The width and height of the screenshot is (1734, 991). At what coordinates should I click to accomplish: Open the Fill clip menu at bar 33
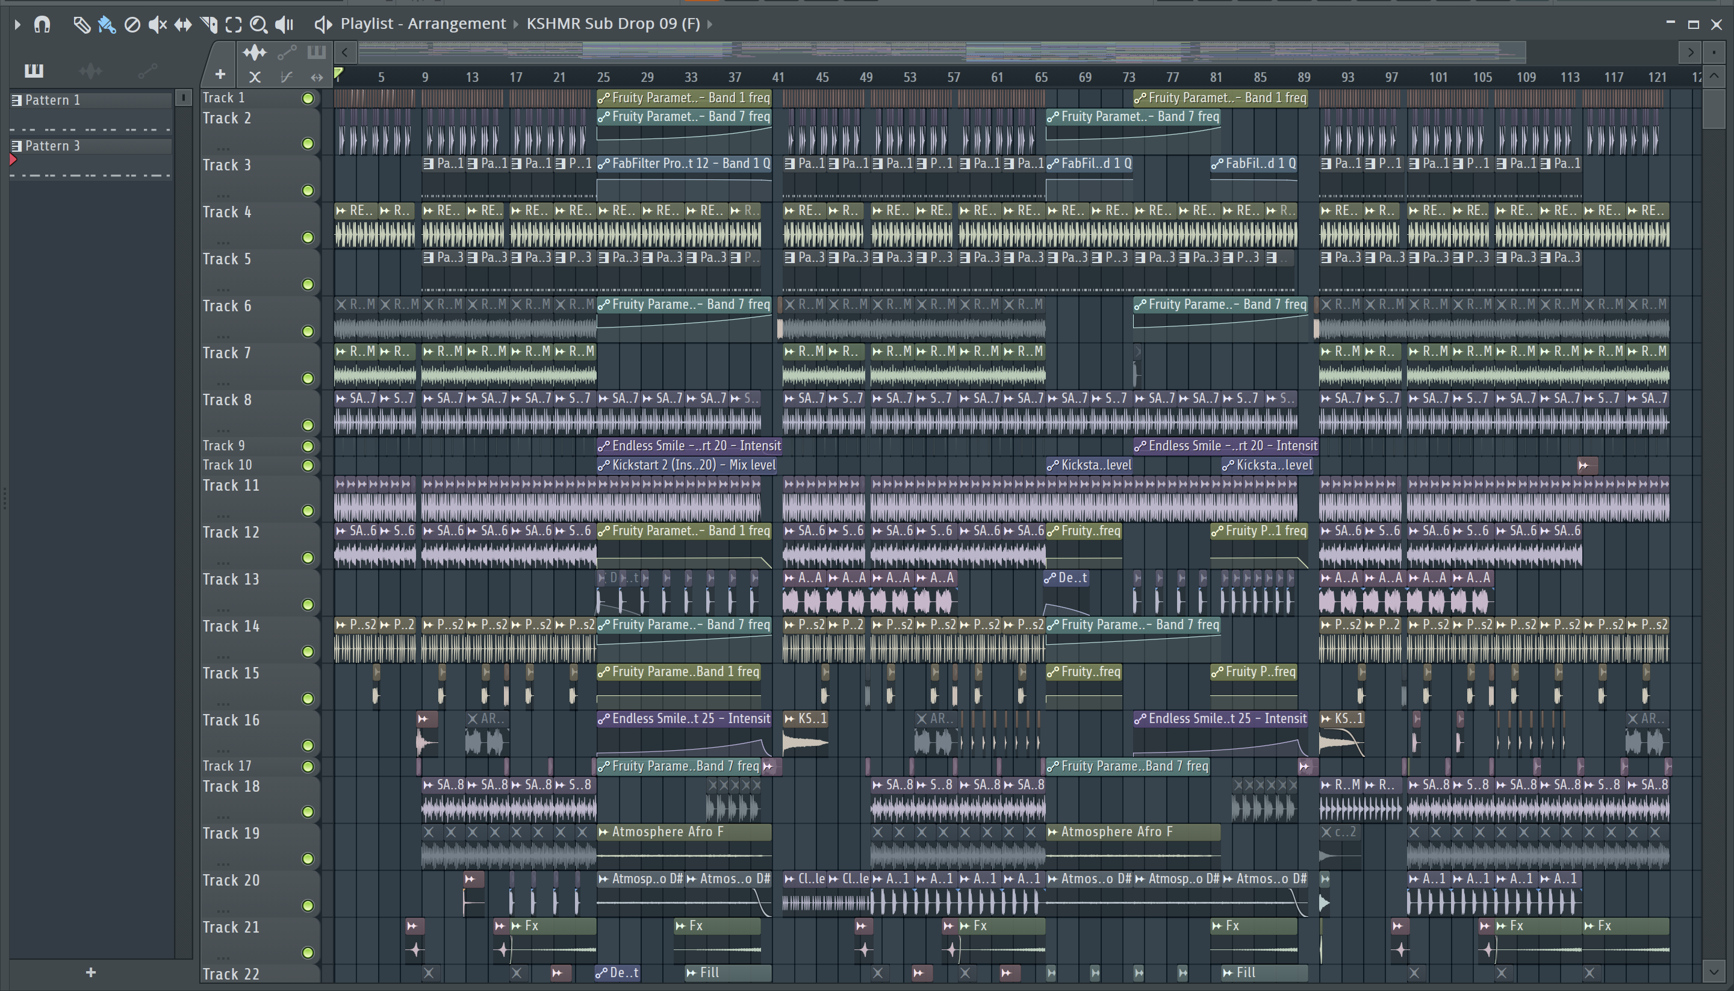[x=691, y=972]
